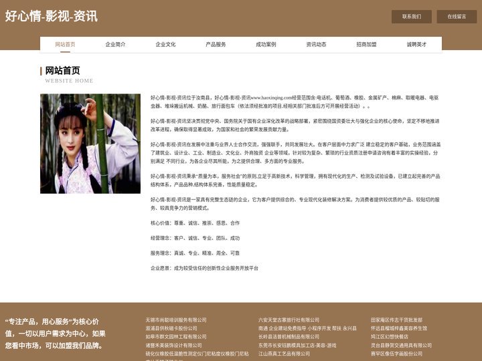Open the 成功案例 tab
This screenshot has width=482, height=361.
(266, 45)
